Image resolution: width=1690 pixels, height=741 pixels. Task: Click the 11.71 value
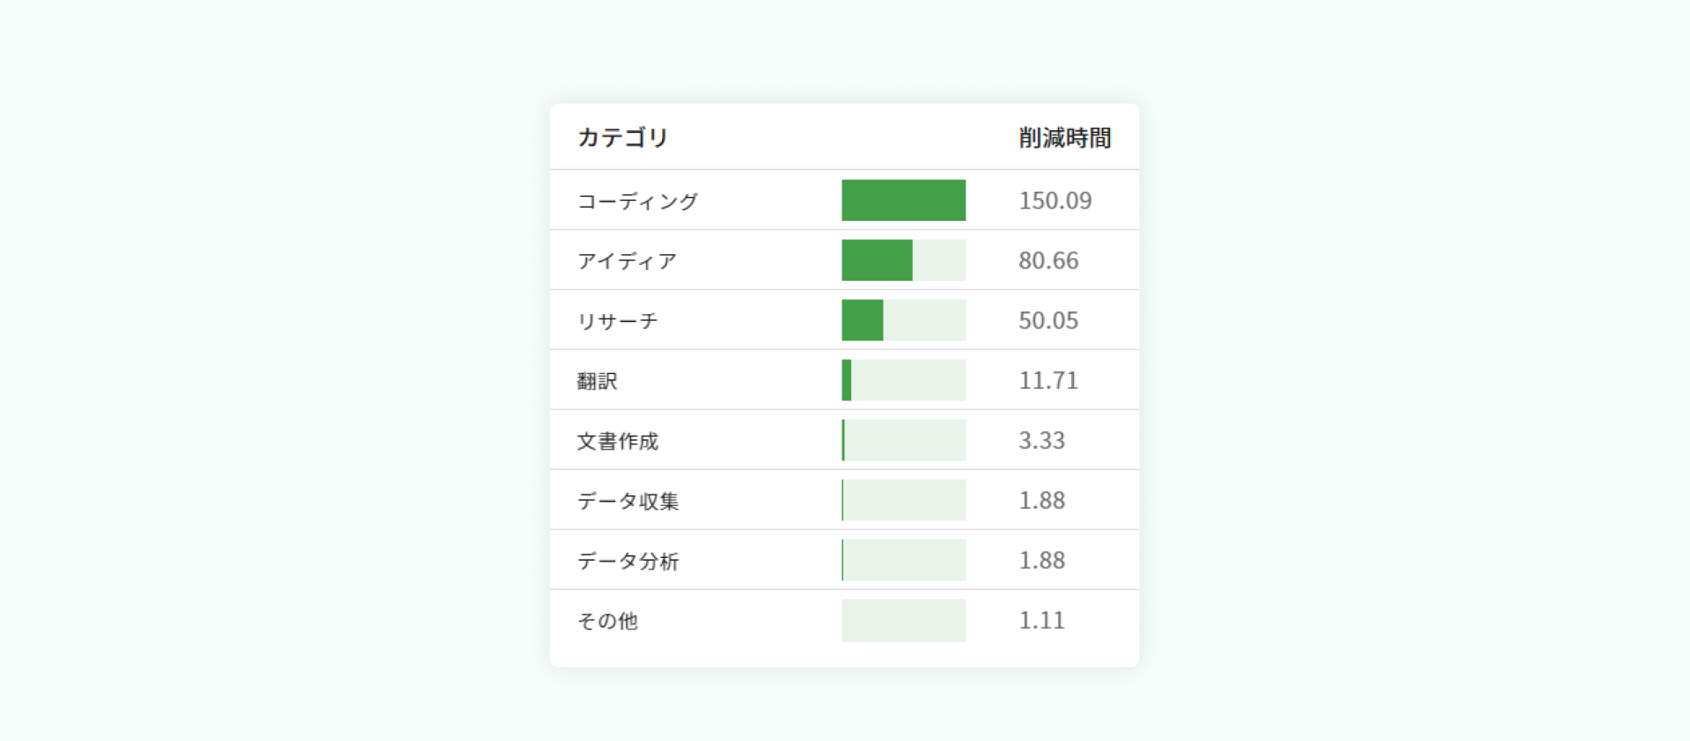(x=1048, y=380)
